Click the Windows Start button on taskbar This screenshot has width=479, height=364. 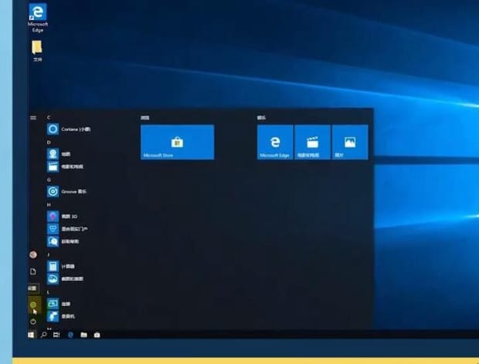(32, 335)
